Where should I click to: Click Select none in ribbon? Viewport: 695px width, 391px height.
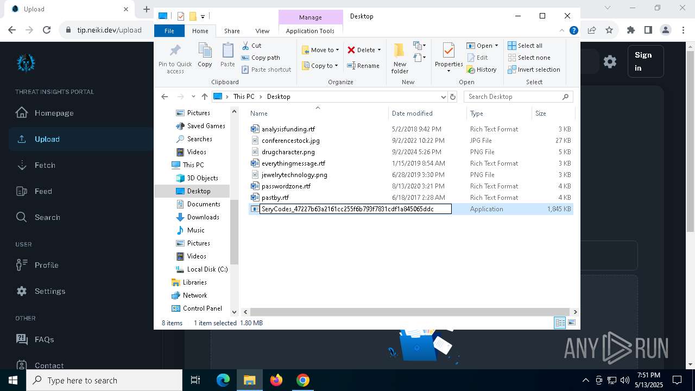[x=529, y=58]
